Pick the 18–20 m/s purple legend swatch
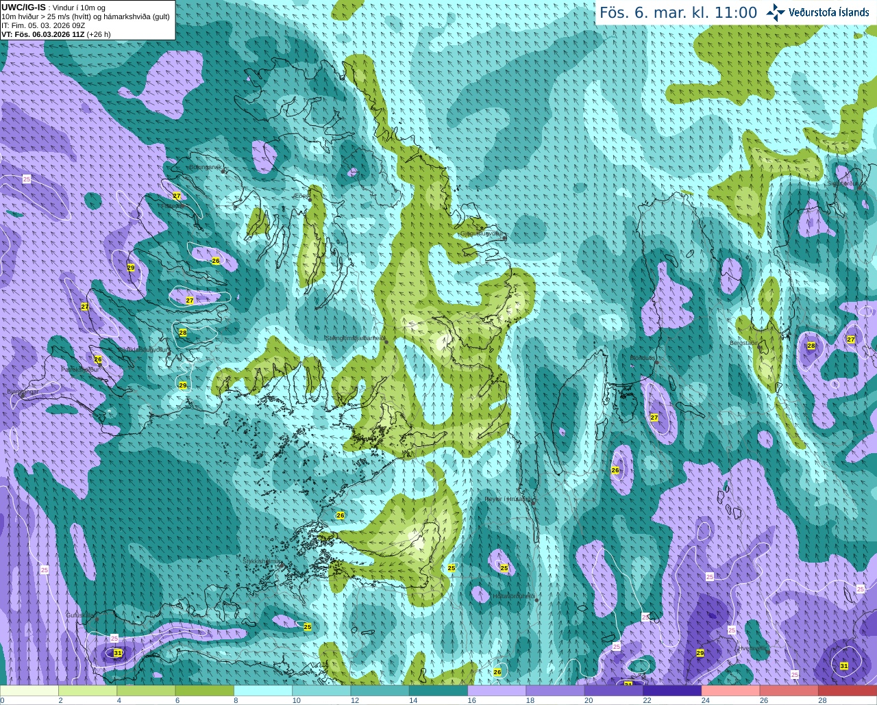The height and width of the screenshot is (705, 877). 556,691
